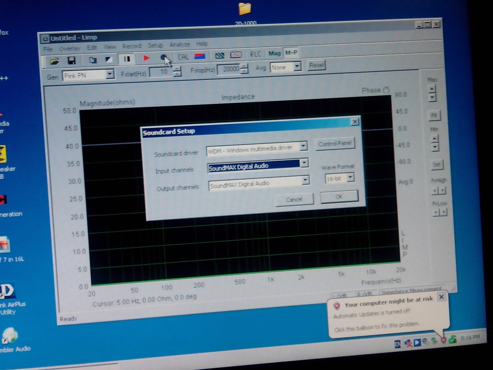This screenshot has height=370, width=493.
Task: Close the security risk balloon
Action: 442,297
